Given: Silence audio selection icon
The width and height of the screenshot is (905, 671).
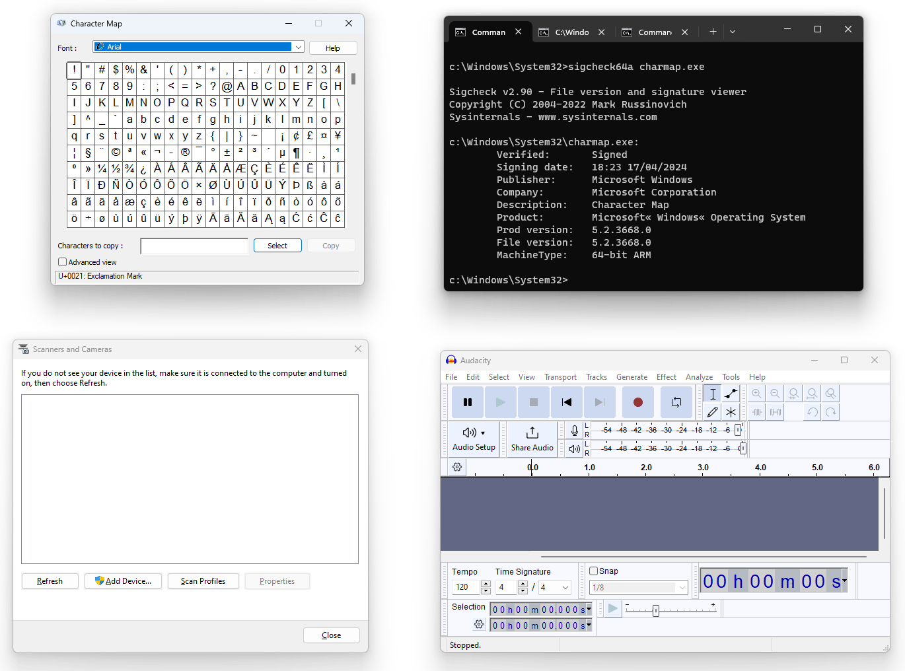Looking at the screenshot, I should tap(776, 412).
